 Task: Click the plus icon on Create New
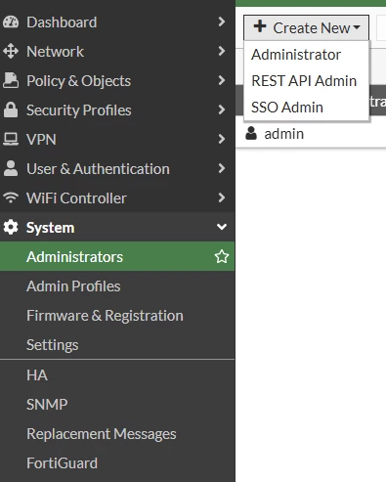pyautogui.click(x=260, y=26)
